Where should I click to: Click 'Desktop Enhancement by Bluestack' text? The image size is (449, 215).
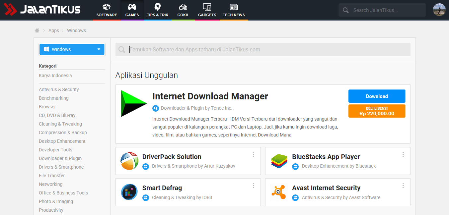pos(339,166)
